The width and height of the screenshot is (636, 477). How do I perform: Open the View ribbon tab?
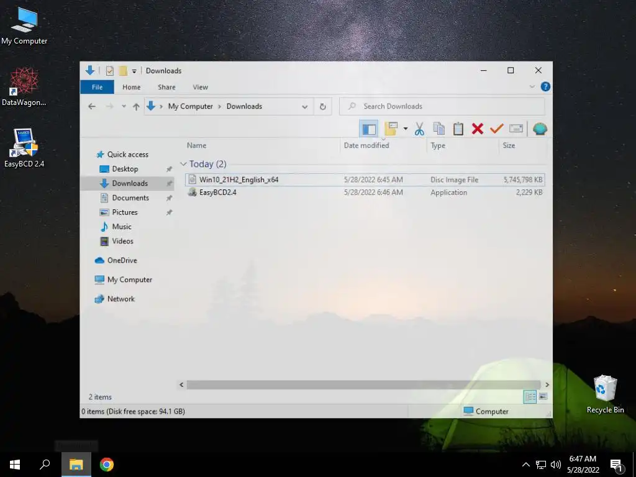coord(201,87)
